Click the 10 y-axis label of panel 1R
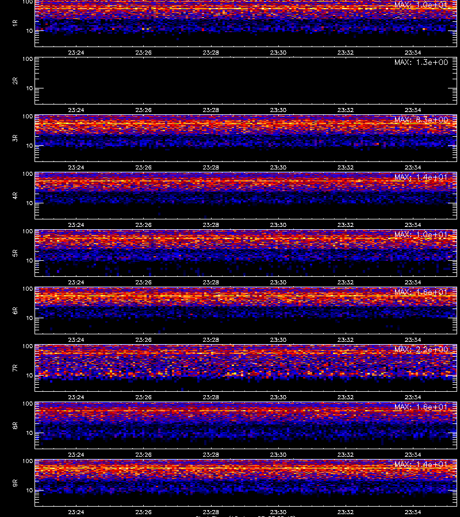The height and width of the screenshot is (517, 460). tap(29, 30)
